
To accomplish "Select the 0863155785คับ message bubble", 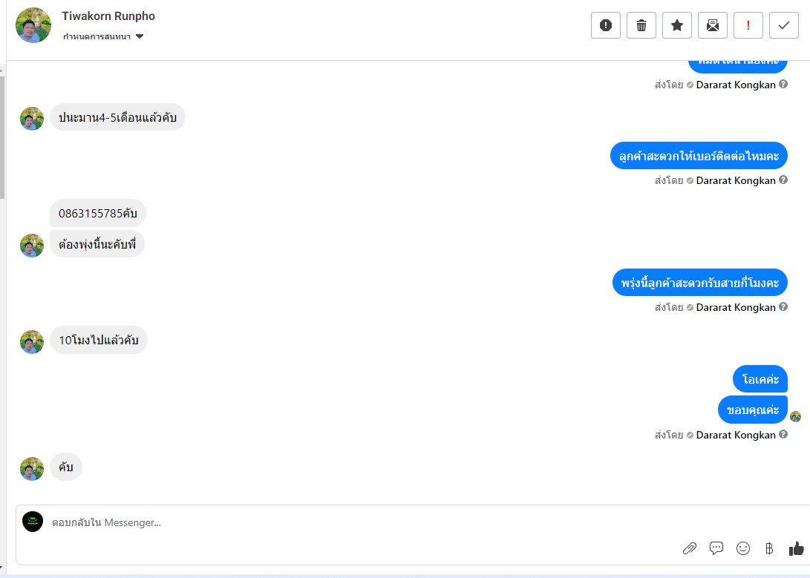I will click(x=98, y=213).
